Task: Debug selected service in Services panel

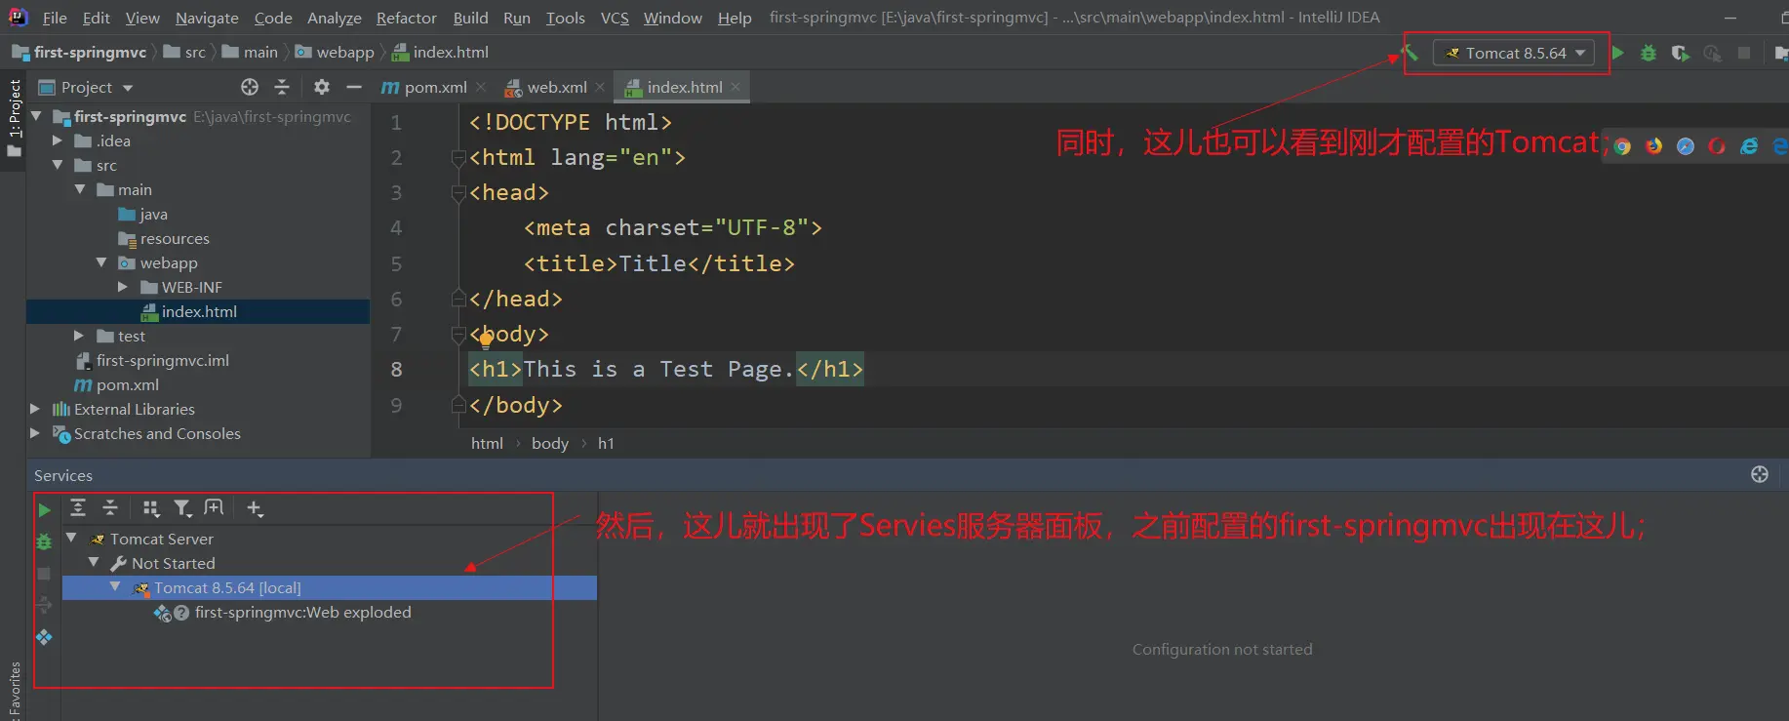Action: (44, 541)
